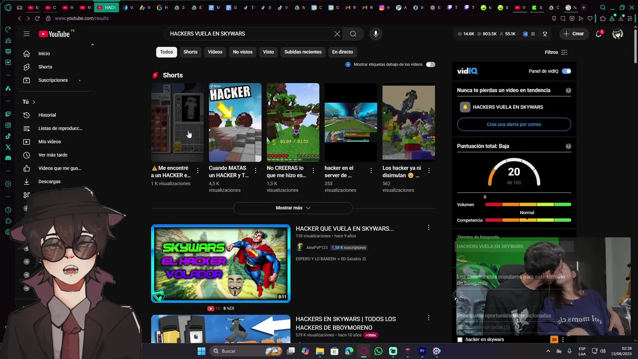Open TikTok in the Opera GX sidebar
Image resolution: width=638 pixels, height=359 pixels.
[8, 136]
